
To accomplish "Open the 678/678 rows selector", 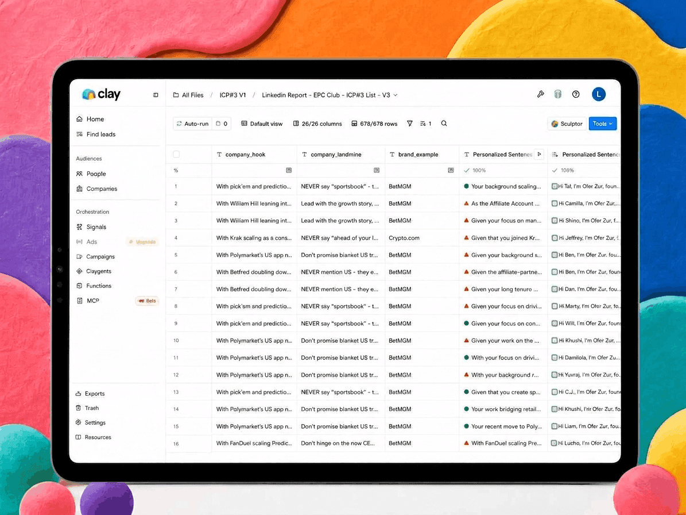I will (x=374, y=124).
